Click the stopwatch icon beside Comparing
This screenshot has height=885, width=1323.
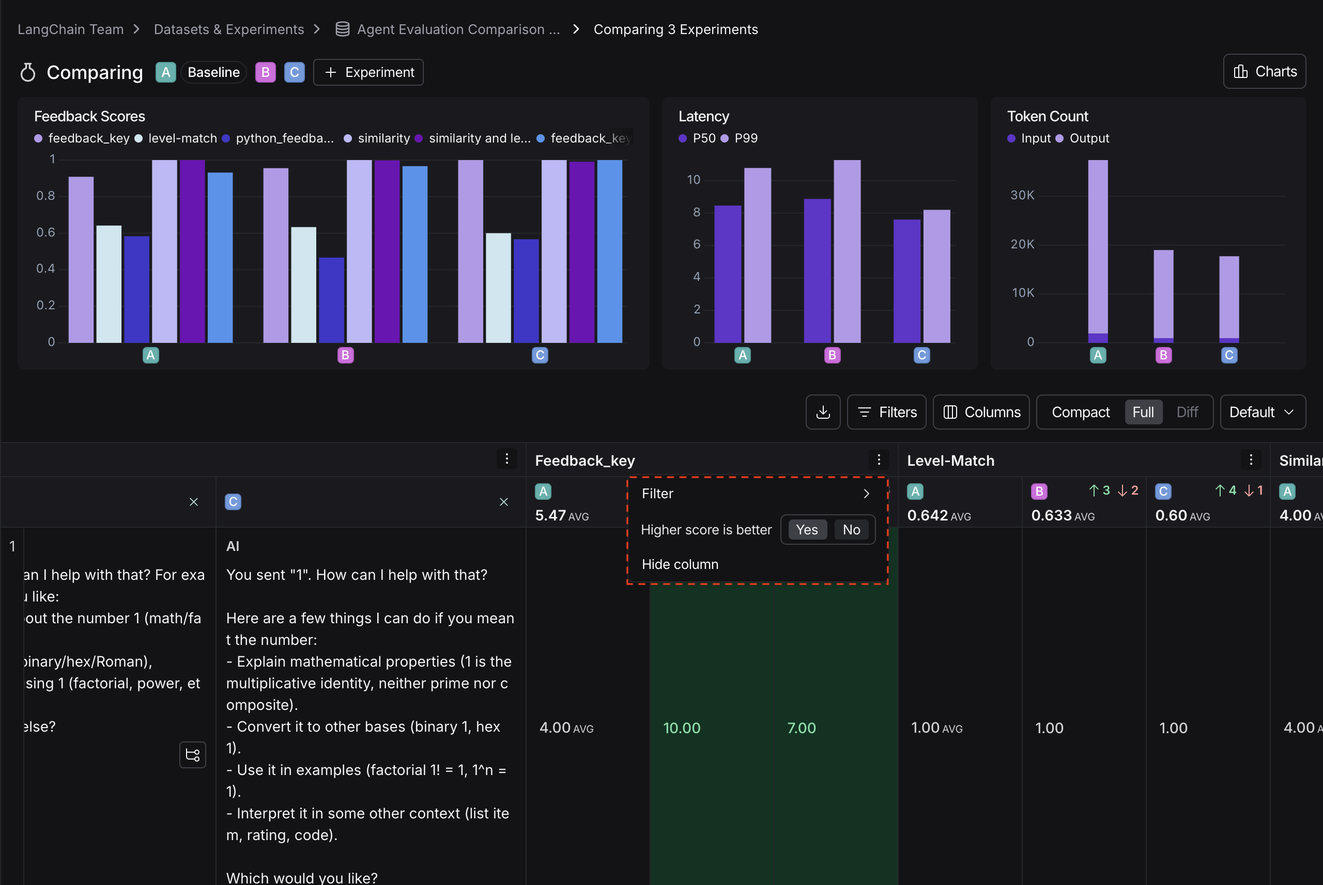click(x=27, y=72)
